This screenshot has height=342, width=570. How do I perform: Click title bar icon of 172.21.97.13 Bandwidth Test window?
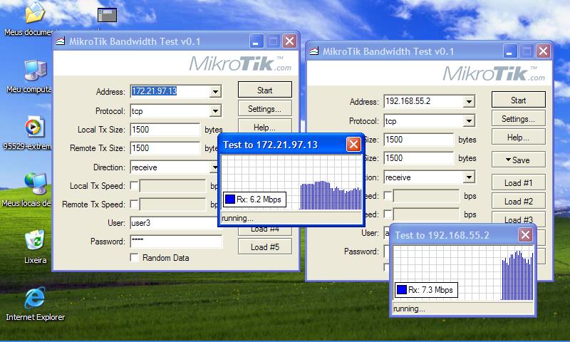[x=61, y=41]
